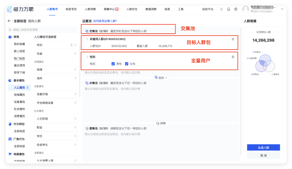Open 最近使用 in sidebar
This screenshot has width=292, height=169.
click(x=19, y=65)
